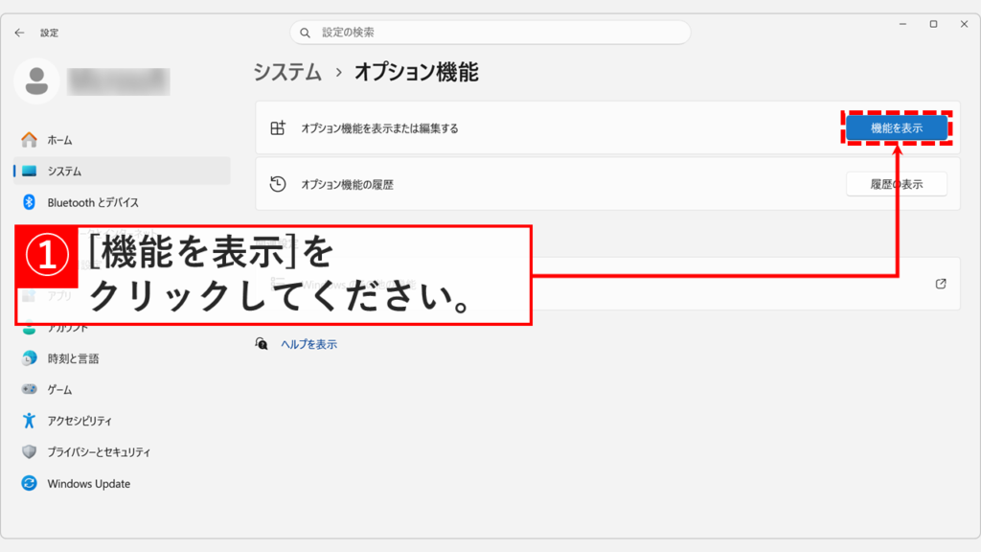Click the 履歴の表示 button
Screen dimensions: 981x552
click(897, 184)
